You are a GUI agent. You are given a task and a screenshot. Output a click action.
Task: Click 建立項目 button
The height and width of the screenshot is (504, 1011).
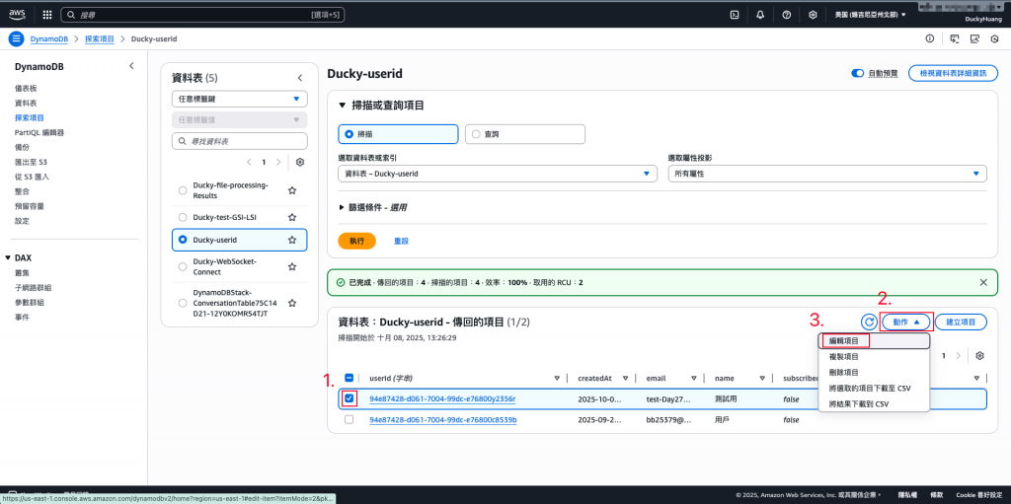click(x=961, y=322)
